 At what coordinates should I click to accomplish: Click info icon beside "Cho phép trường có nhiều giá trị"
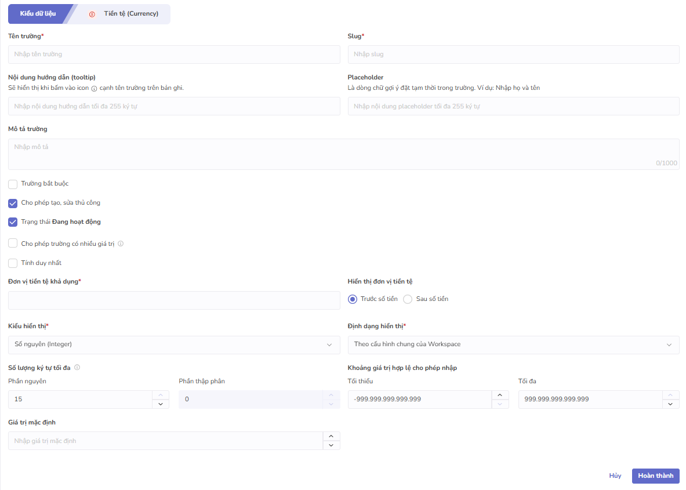pos(121,244)
